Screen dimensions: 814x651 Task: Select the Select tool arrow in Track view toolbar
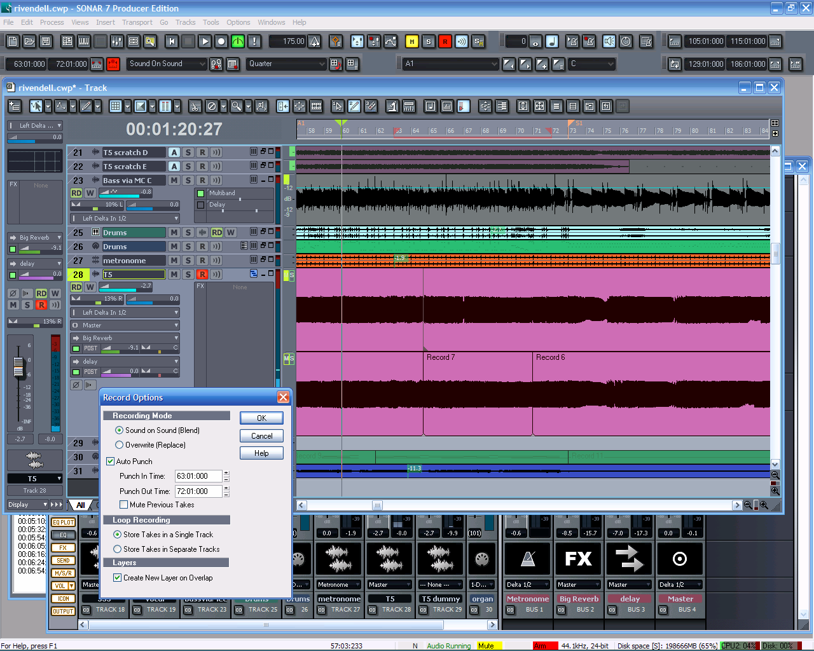pos(36,106)
